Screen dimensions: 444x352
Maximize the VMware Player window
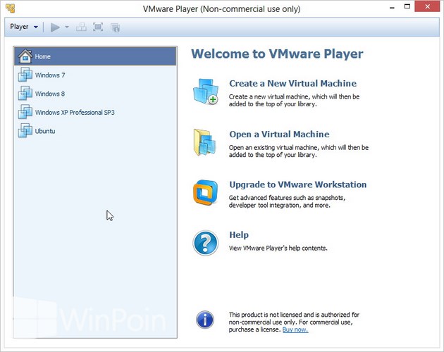407,7
